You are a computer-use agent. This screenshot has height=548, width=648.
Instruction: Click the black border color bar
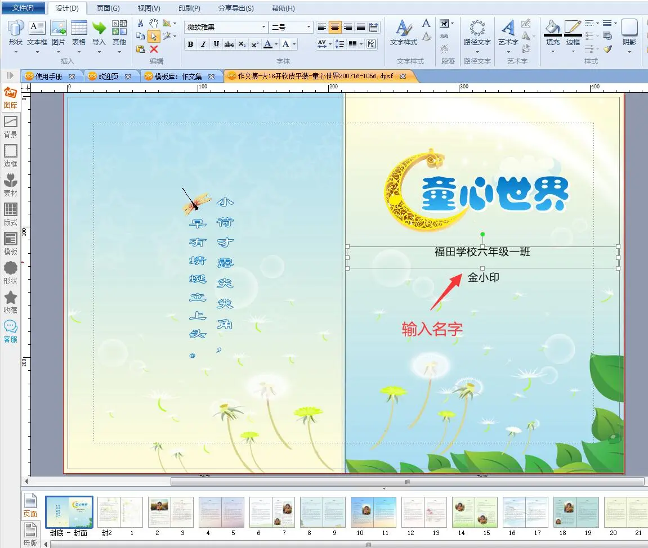(x=573, y=35)
